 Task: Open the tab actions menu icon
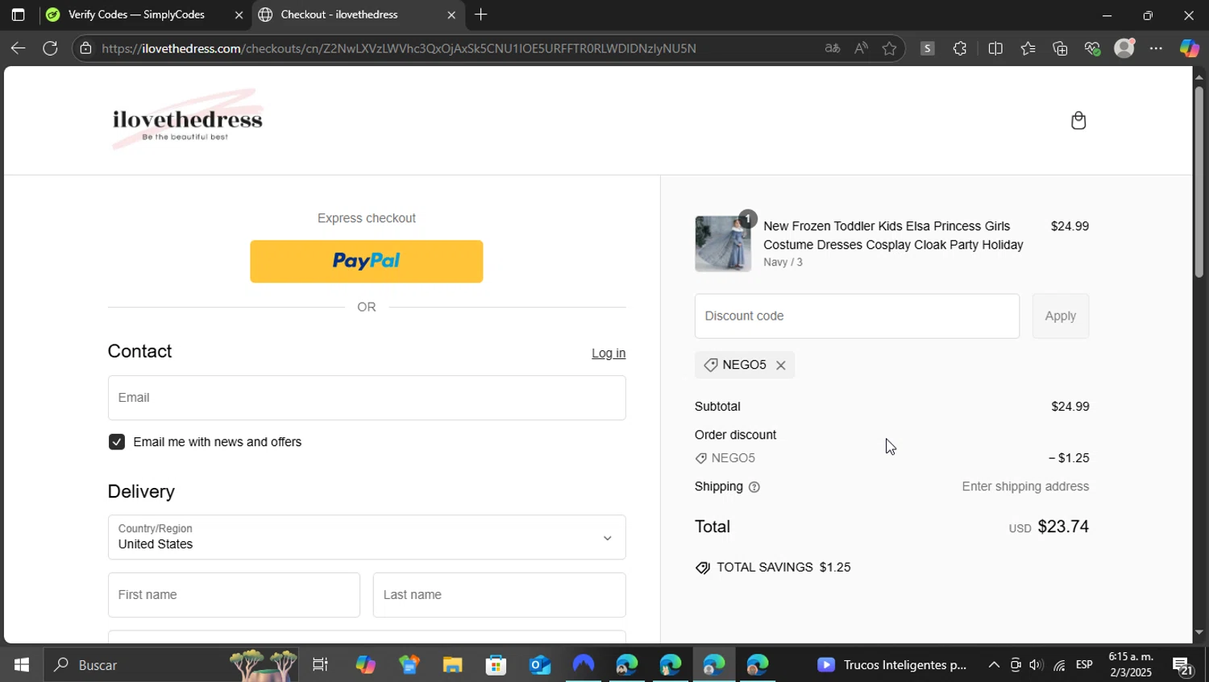[x=18, y=14]
